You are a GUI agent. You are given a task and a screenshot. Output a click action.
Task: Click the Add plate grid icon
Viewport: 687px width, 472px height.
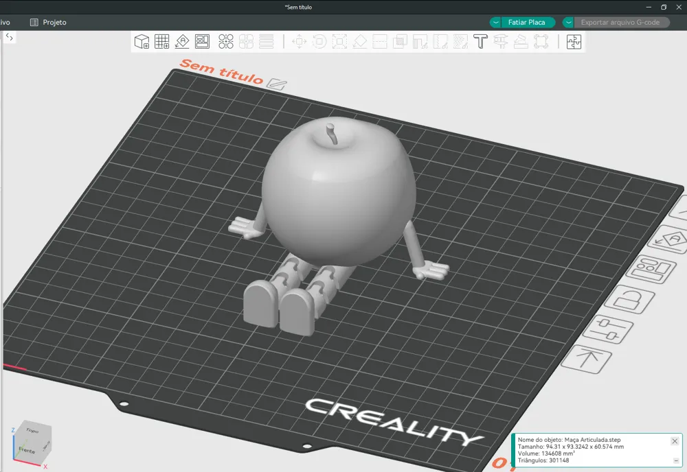pyautogui.click(x=161, y=42)
